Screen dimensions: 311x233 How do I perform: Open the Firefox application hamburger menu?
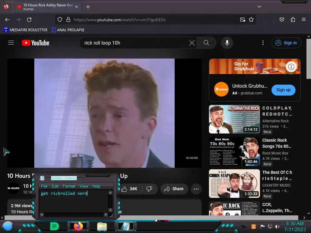(304, 19)
